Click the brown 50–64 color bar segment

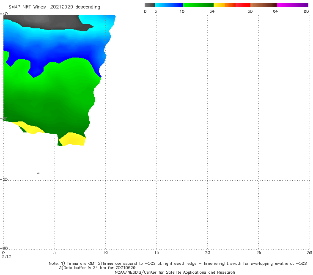[264, 5]
